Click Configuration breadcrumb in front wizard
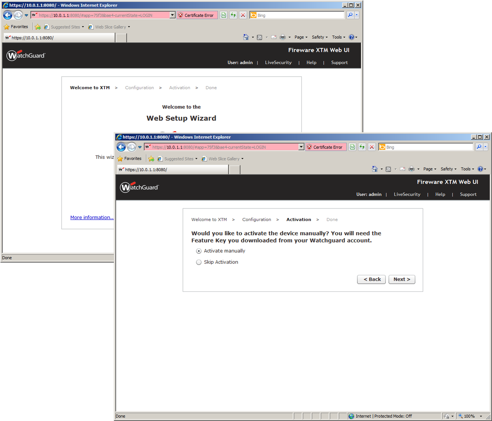This screenshot has height=421, width=492. click(256, 220)
